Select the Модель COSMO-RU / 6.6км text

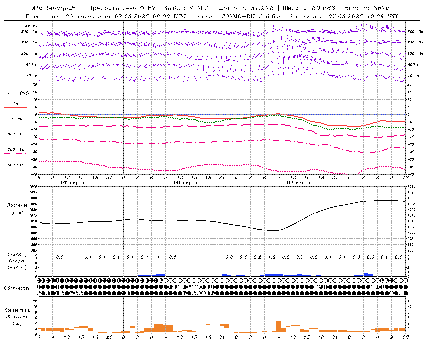(239, 16)
